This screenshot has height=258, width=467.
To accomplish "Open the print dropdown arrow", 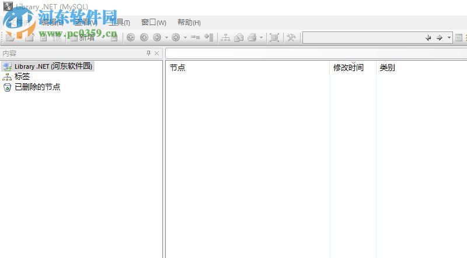I will pos(261,38).
